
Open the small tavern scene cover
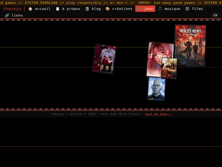click(x=169, y=68)
